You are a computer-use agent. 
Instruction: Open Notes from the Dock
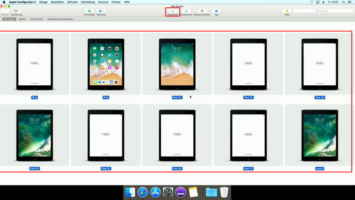[193, 192]
